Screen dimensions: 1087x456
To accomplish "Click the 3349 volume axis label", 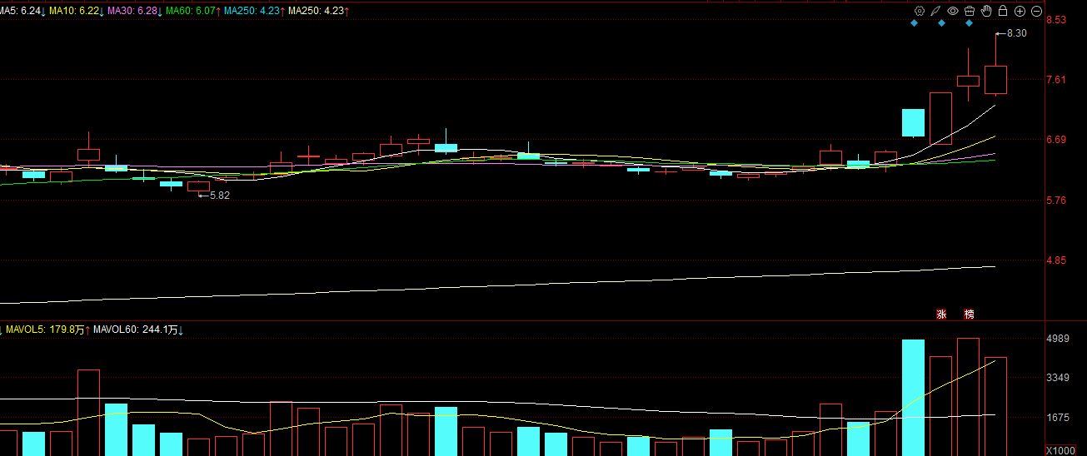I will 1058,379.
